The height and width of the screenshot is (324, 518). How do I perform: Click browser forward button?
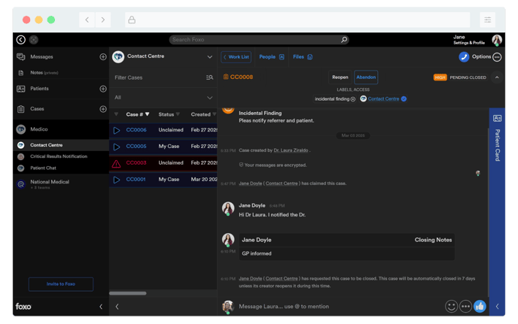(102, 20)
